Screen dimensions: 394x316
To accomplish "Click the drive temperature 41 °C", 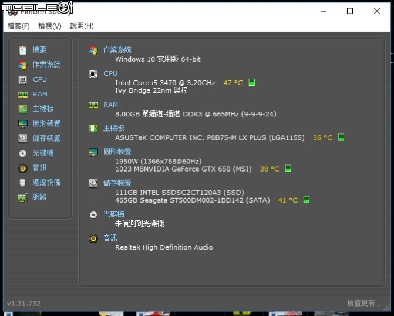I will pyautogui.click(x=288, y=200).
